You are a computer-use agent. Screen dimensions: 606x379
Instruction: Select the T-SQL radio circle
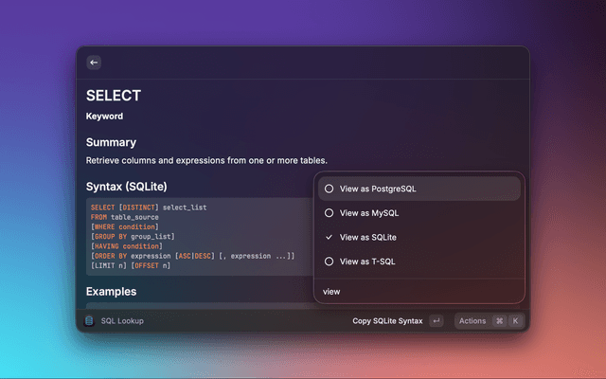[329, 262]
